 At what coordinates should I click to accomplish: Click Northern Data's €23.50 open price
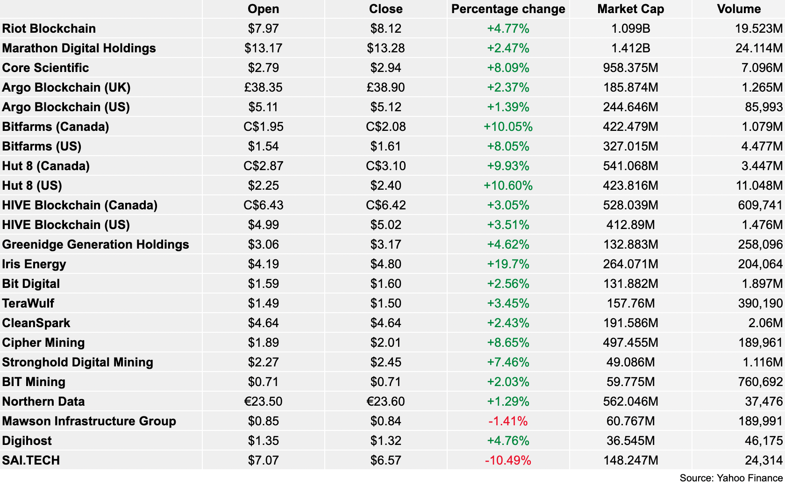[x=263, y=401]
